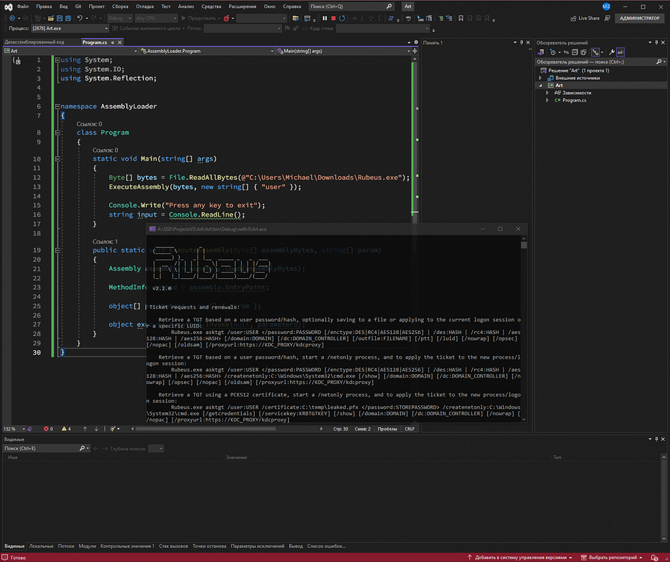This screenshot has height=562, width=670.
Task: Click the Hot Reload flame icon
Action: click(227, 18)
